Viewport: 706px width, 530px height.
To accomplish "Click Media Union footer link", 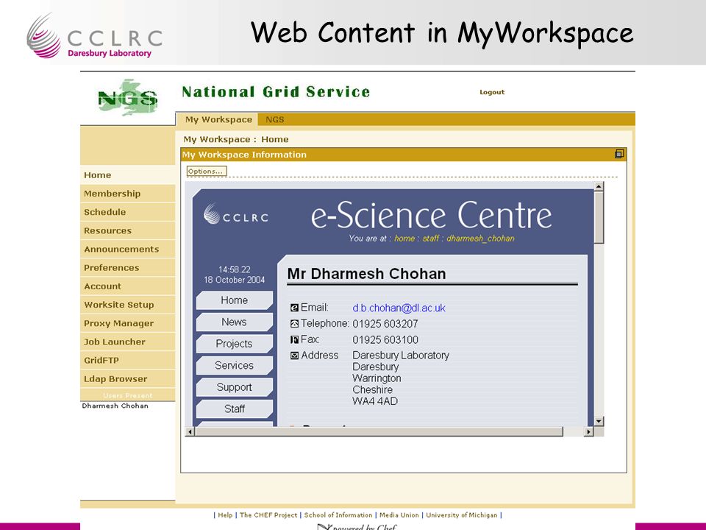I will [399, 515].
